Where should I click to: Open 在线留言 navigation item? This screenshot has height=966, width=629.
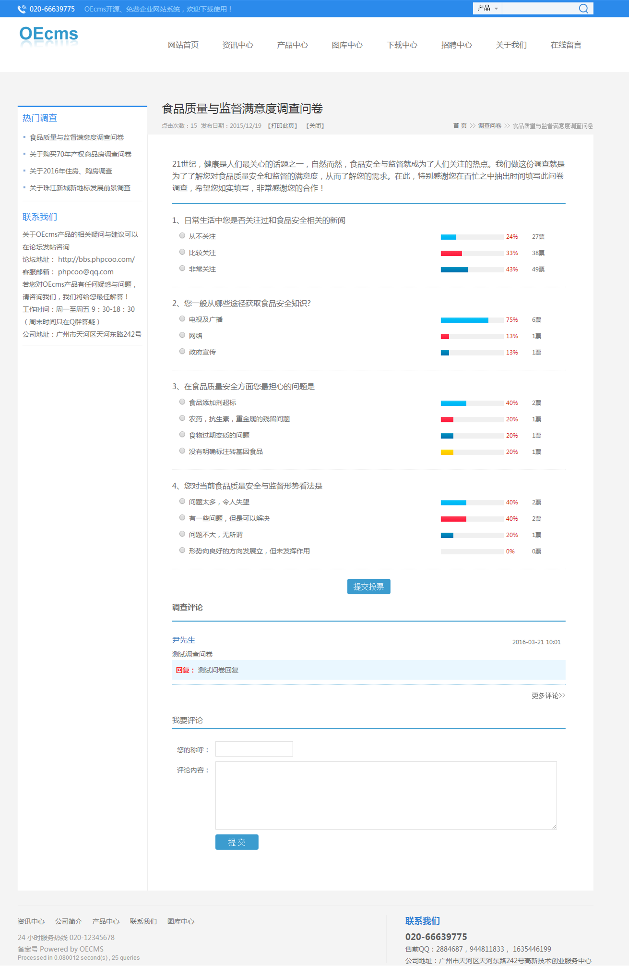click(x=566, y=45)
